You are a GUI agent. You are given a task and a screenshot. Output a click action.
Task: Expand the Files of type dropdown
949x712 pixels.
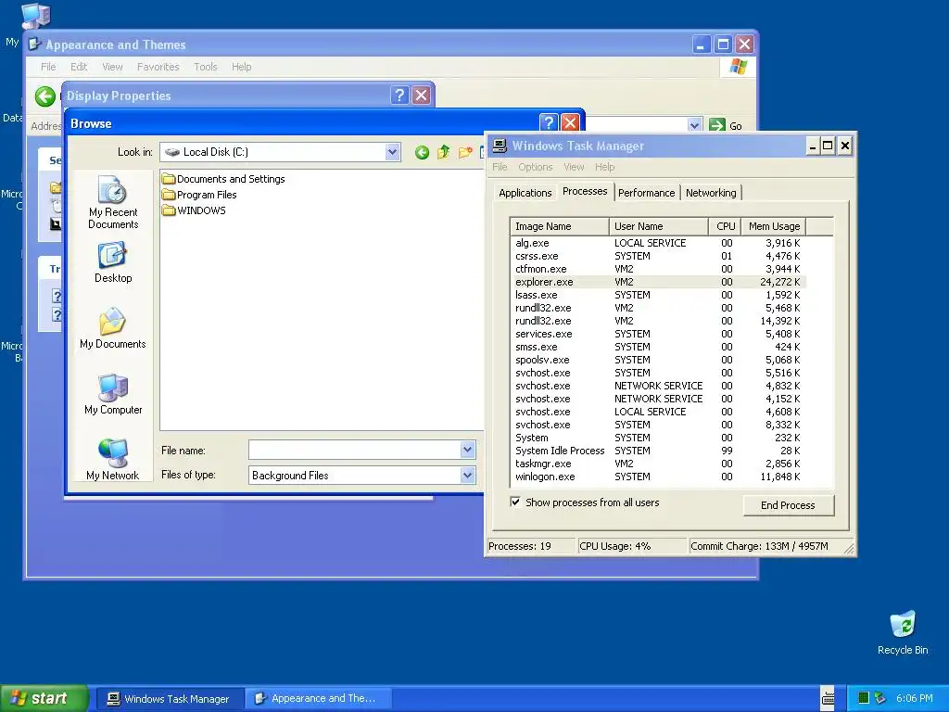tap(467, 476)
